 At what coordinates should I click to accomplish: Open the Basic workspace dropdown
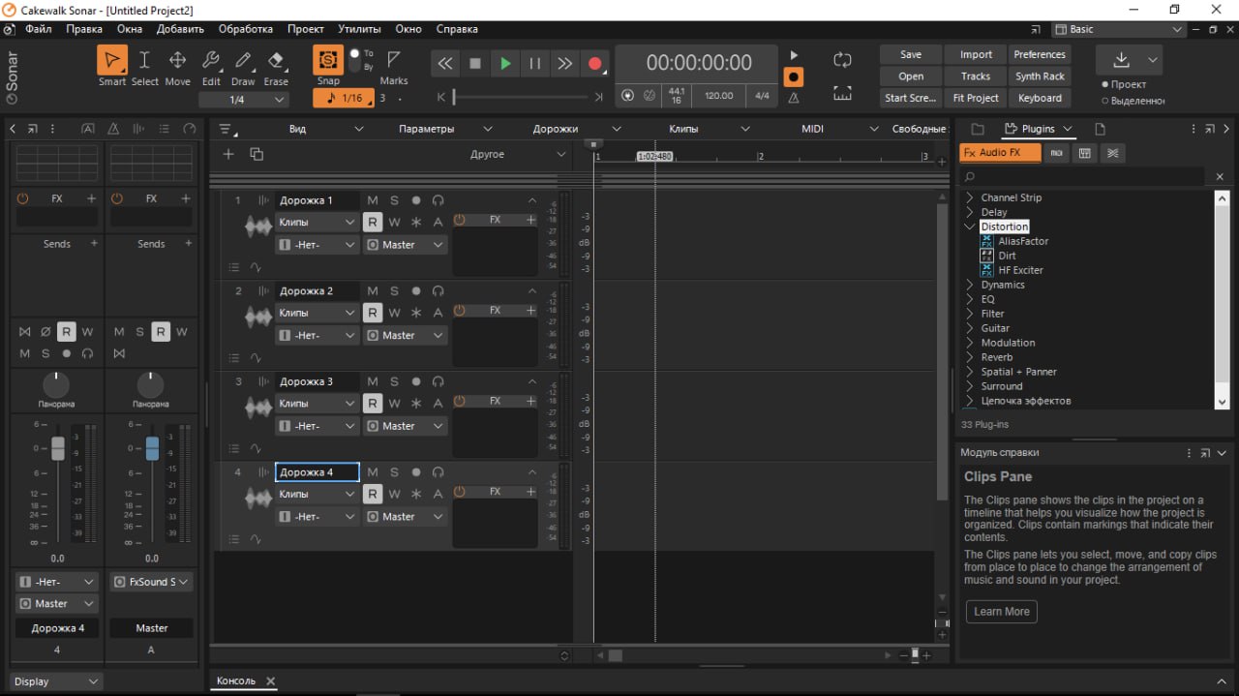click(x=1118, y=29)
